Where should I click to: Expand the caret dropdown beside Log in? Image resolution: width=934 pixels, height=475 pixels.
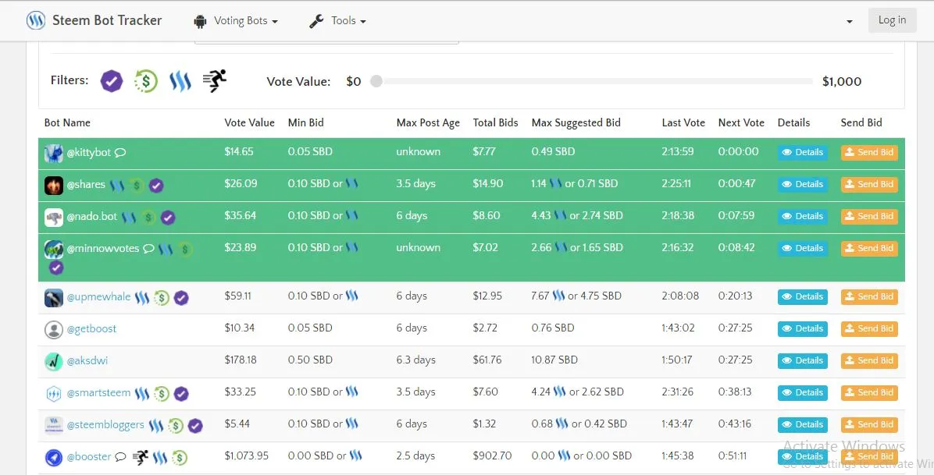pos(849,21)
